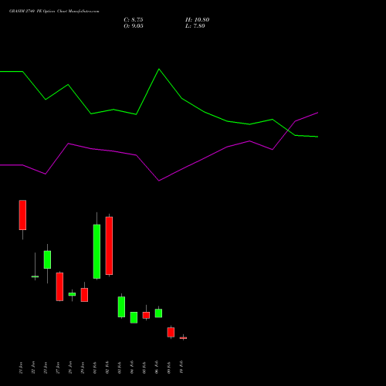This screenshot has width=386, height=386.
Task: Click the 02 Feb date label
Action: click(107, 367)
